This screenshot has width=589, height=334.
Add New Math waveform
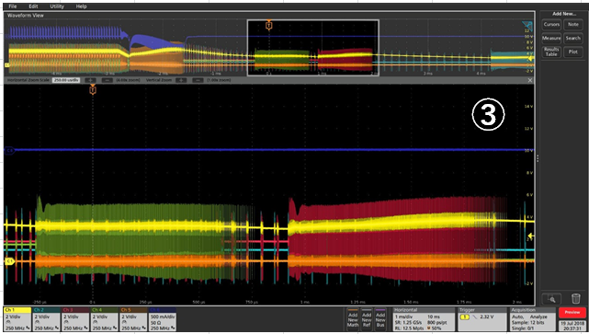point(353,319)
